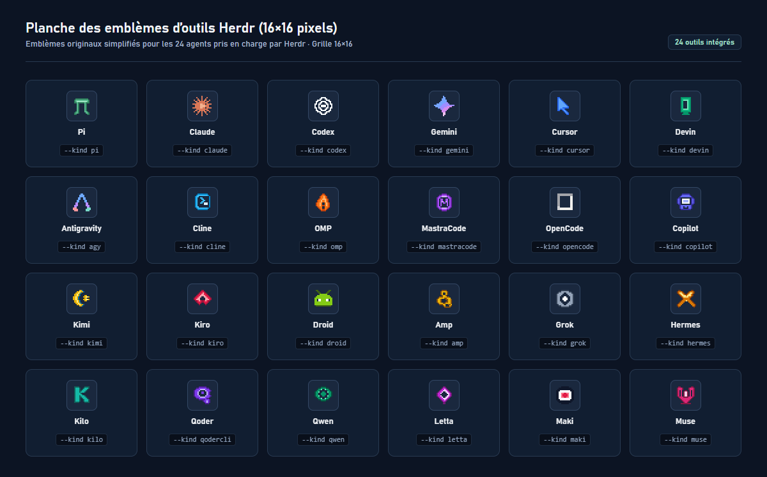
Task: Click the Codex spiral emblem
Action: point(323,106)
